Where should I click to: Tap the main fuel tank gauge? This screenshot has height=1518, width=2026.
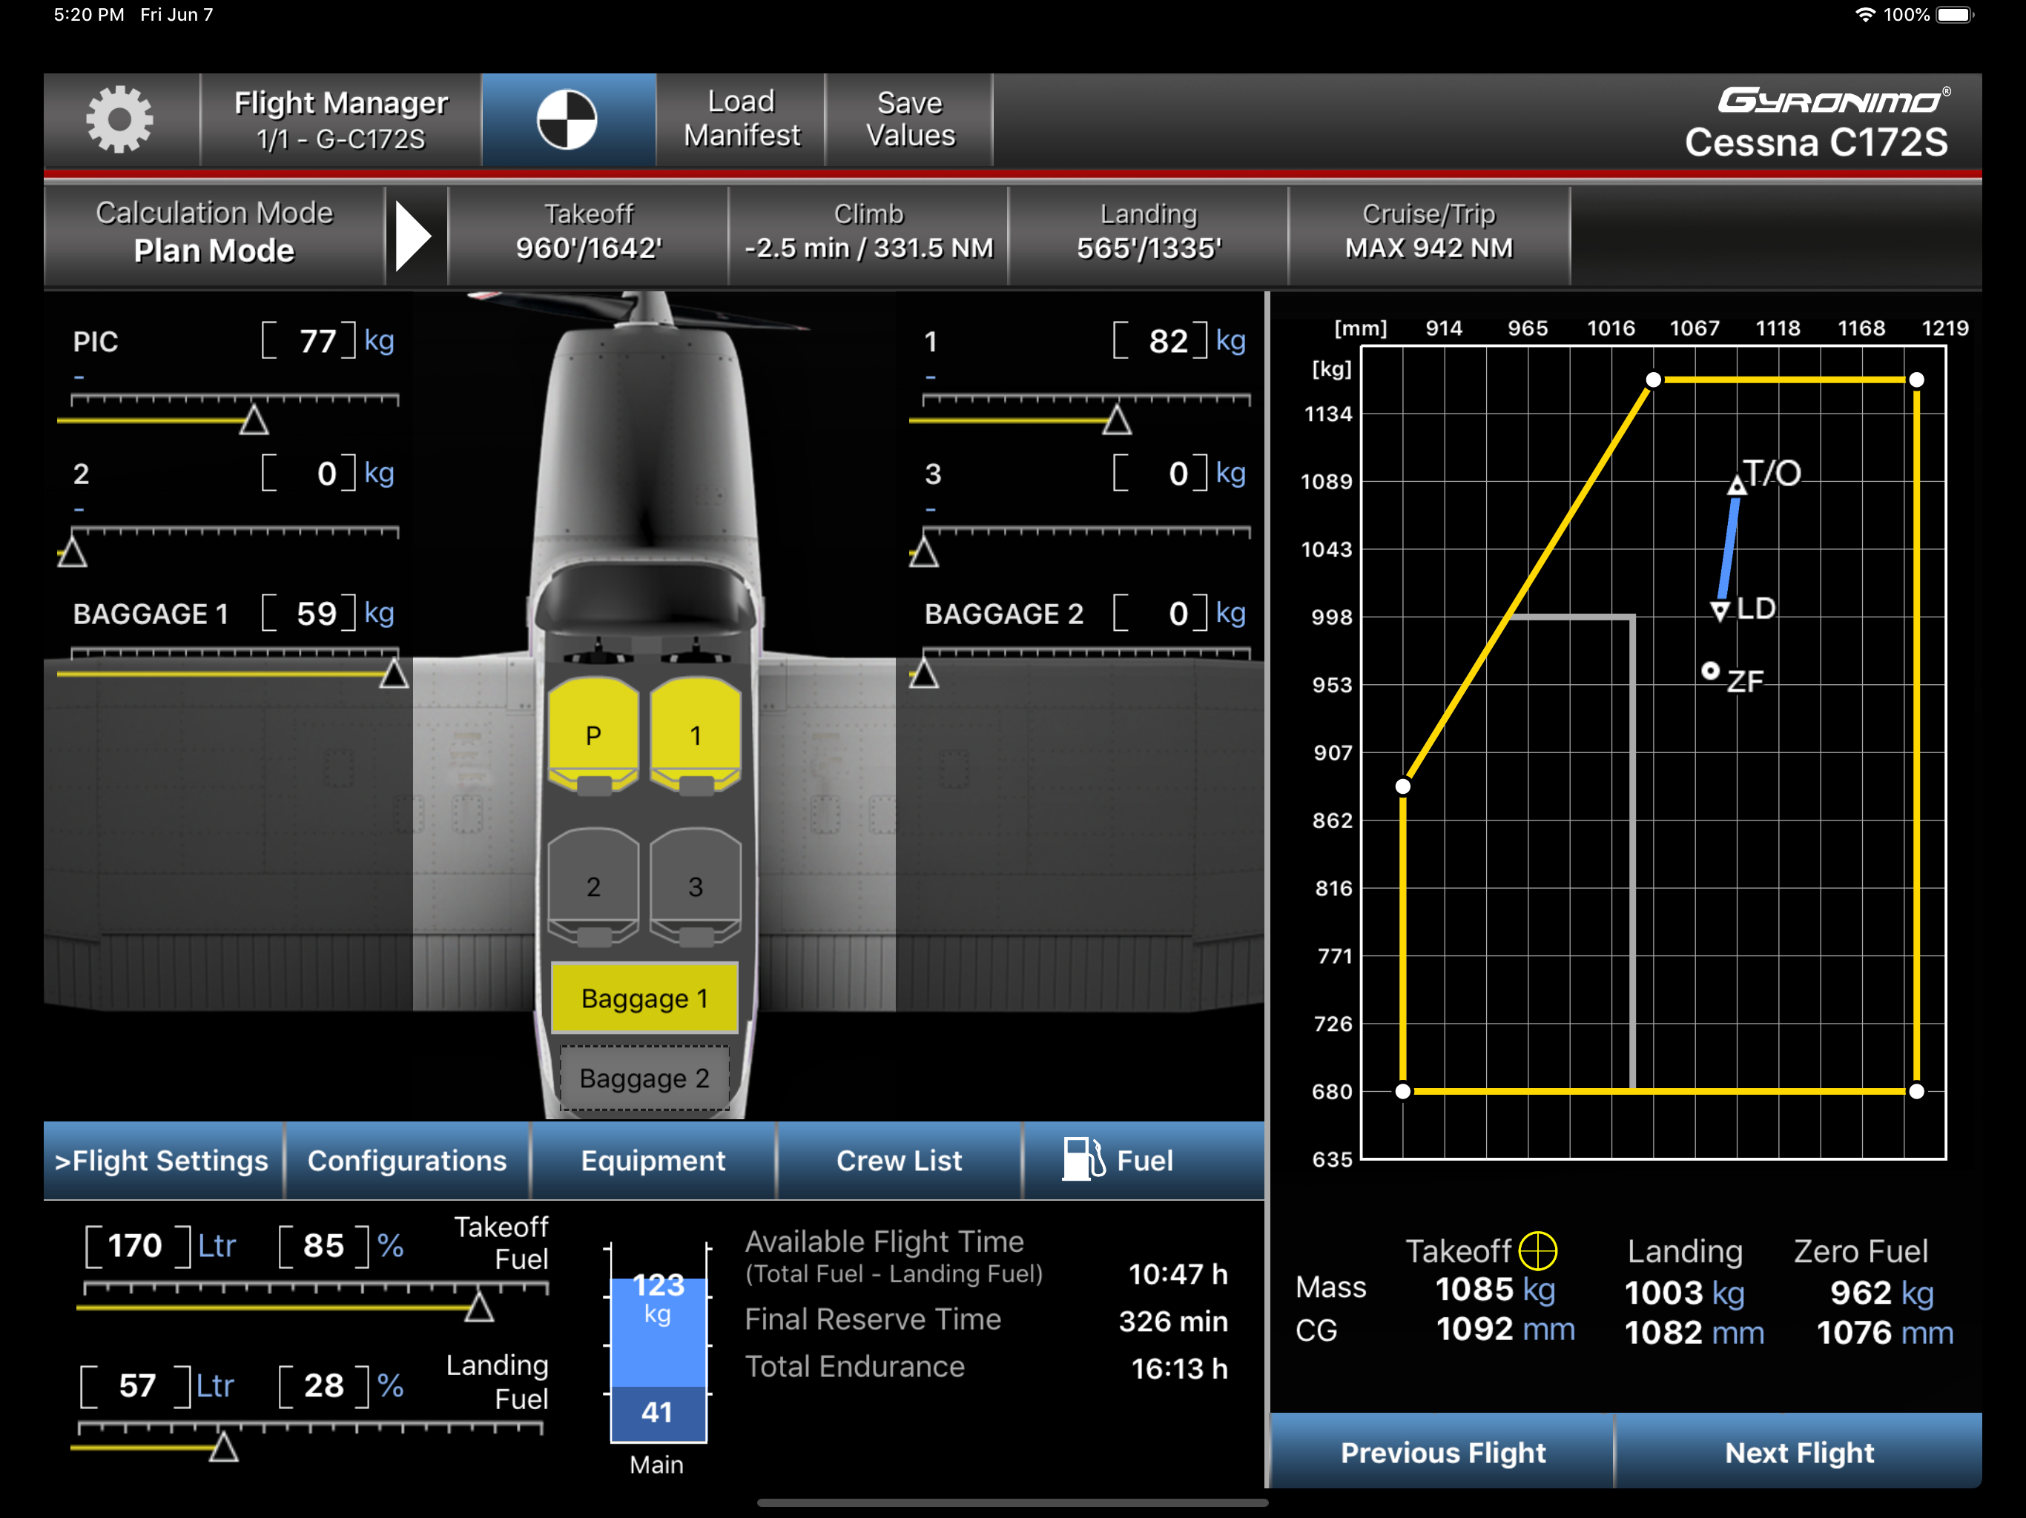pyautogui.click(x=658, y=1343)
